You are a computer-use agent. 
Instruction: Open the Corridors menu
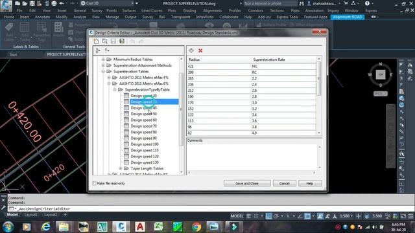click(x=255, y=10)
